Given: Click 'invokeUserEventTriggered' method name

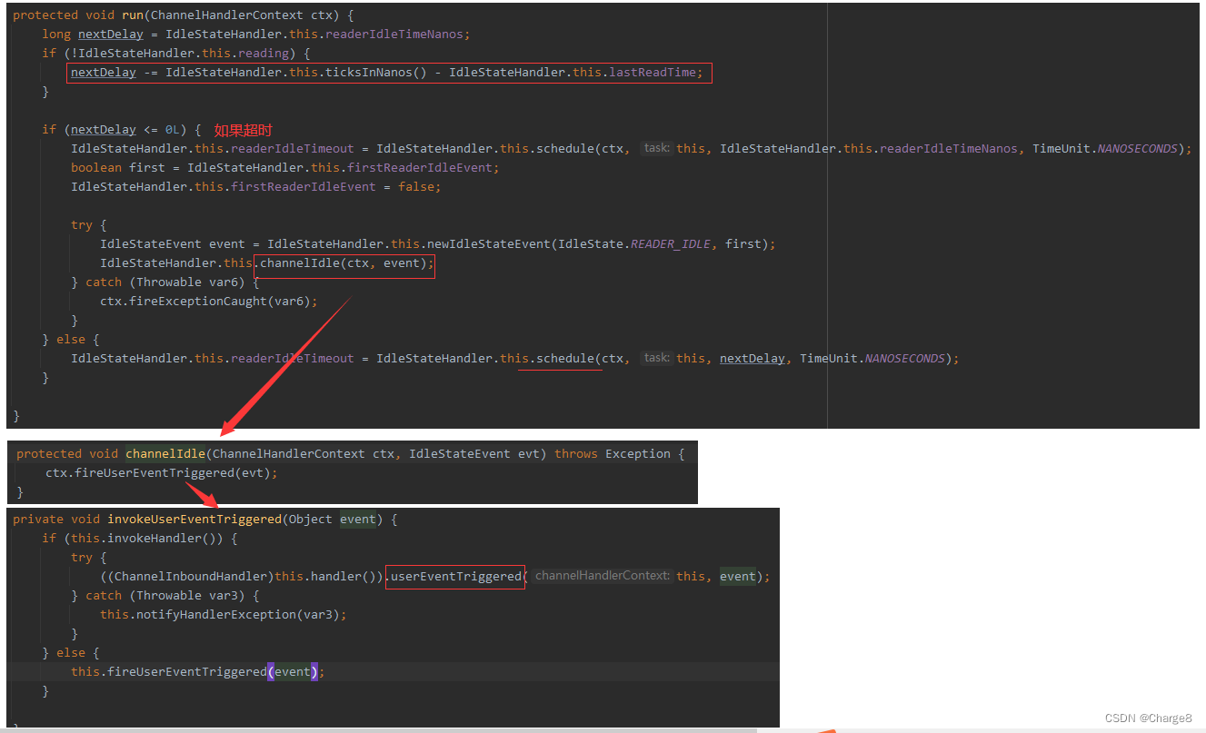Looking at the screenshot, I should tap(194, 520).
